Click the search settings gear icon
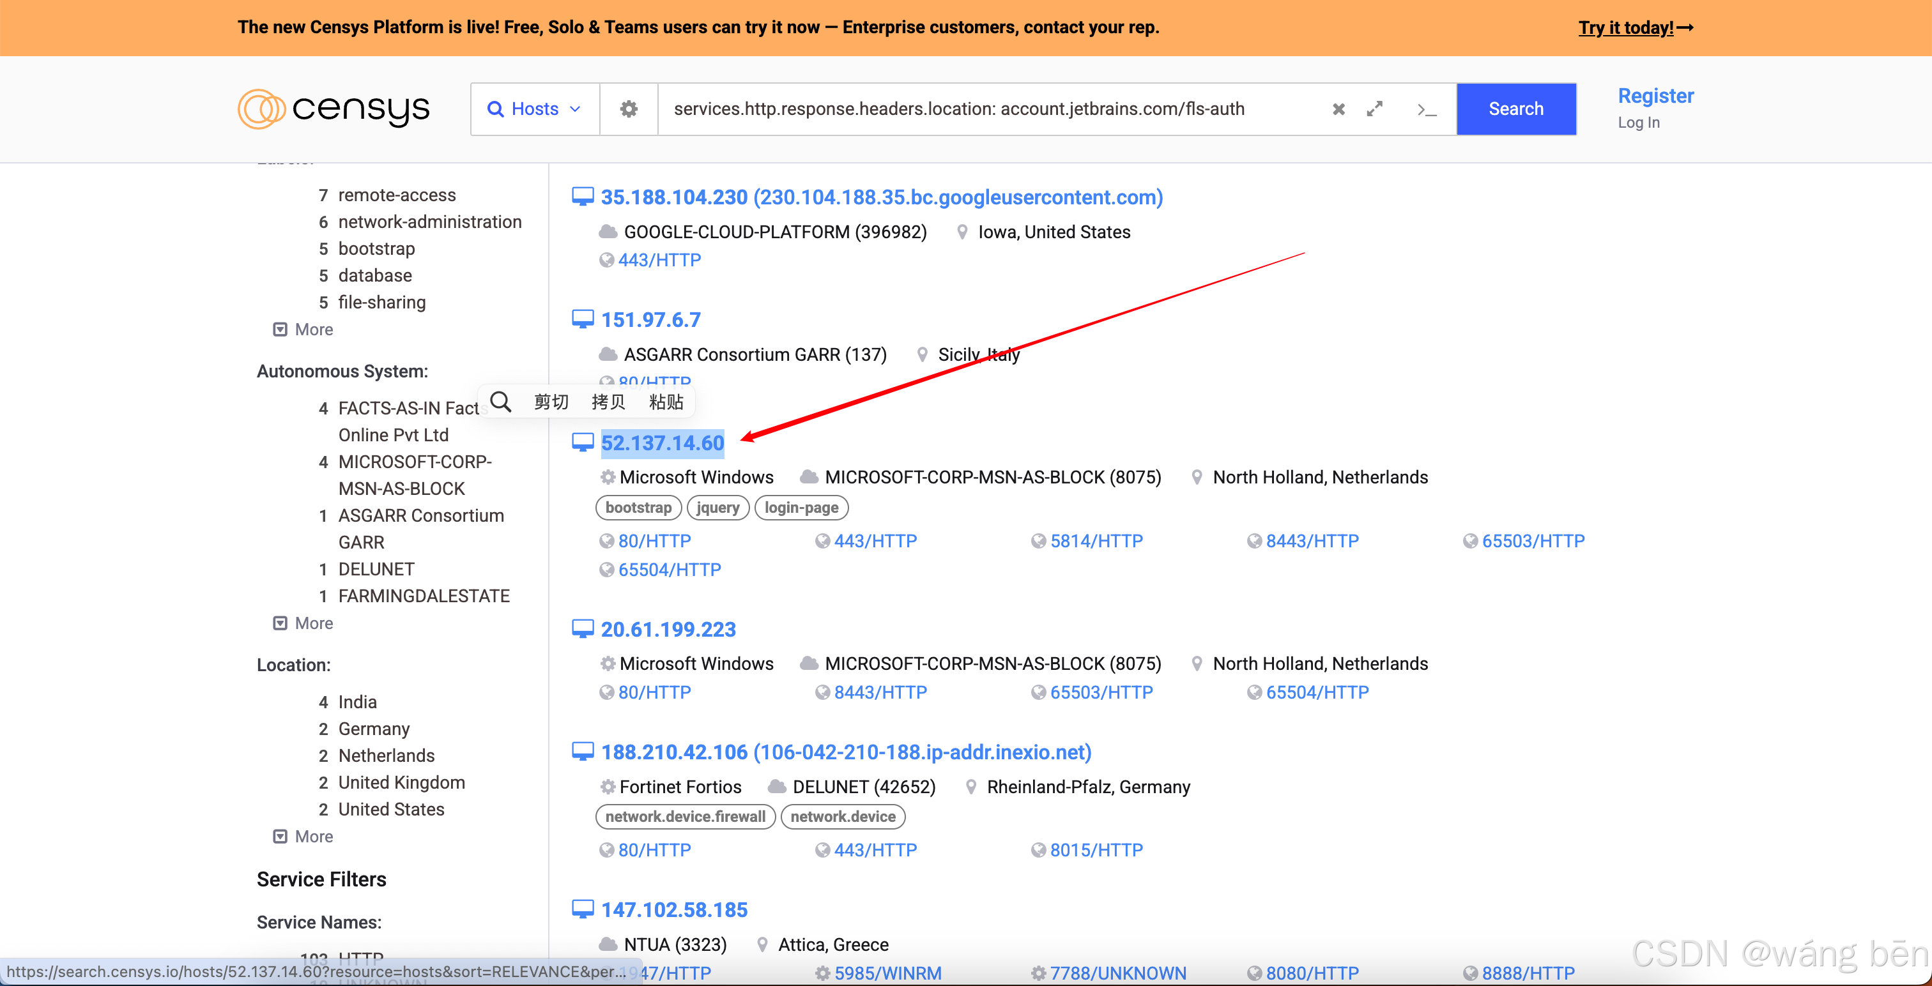 point(629,109)
